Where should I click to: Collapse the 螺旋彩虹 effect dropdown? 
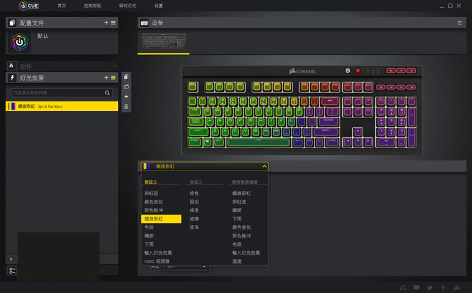coord(264,166)
